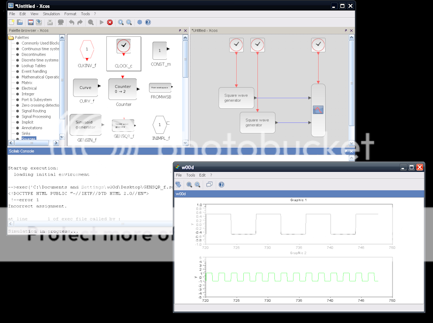Select the rotate tool in w00d window
The image size is (433, 323).
178,185
